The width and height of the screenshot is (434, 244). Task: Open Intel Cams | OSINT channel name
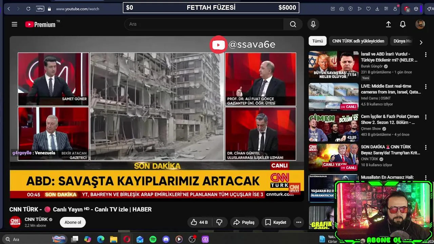[376, 98]
